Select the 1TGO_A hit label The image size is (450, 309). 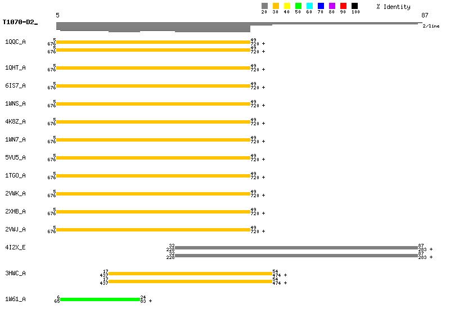click(x=15, y=175)
